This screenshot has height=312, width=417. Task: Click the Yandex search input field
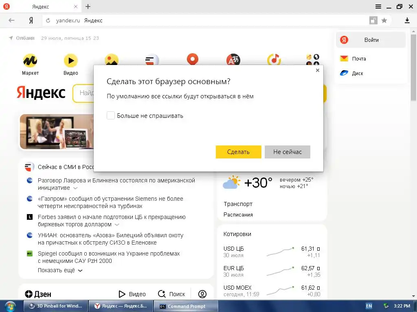click(83, 93)
